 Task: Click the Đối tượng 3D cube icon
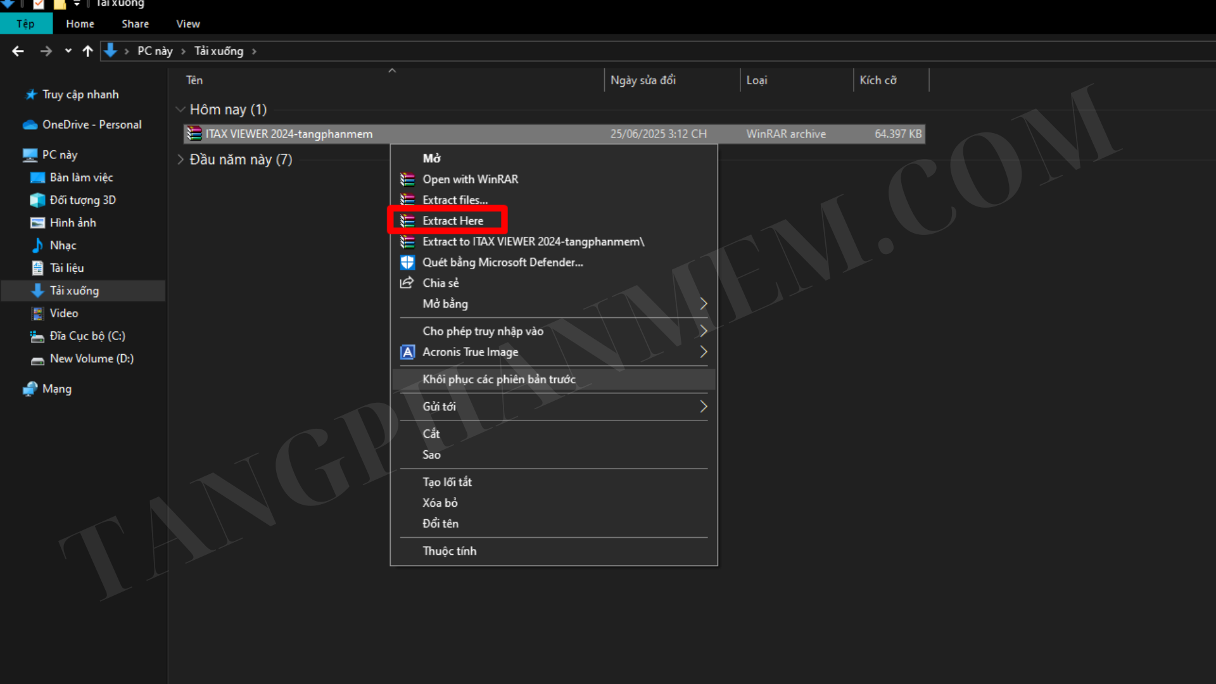point(37,200)
